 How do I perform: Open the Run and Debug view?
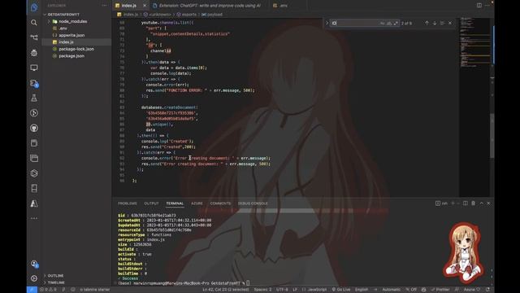(x=34, y=52)
